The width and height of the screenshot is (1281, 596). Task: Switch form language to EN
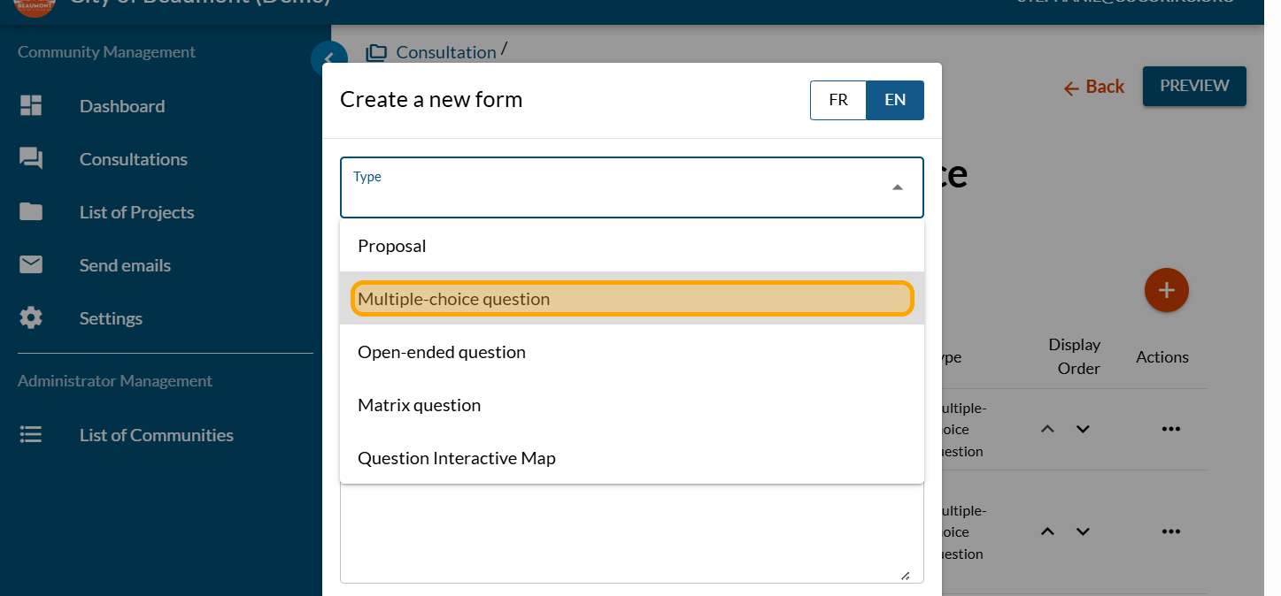click(895, 100)
